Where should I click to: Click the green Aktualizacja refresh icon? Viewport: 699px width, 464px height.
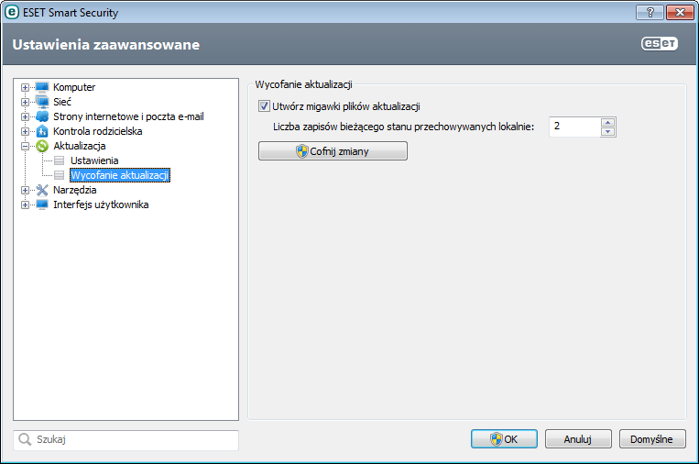coord(42,146)
